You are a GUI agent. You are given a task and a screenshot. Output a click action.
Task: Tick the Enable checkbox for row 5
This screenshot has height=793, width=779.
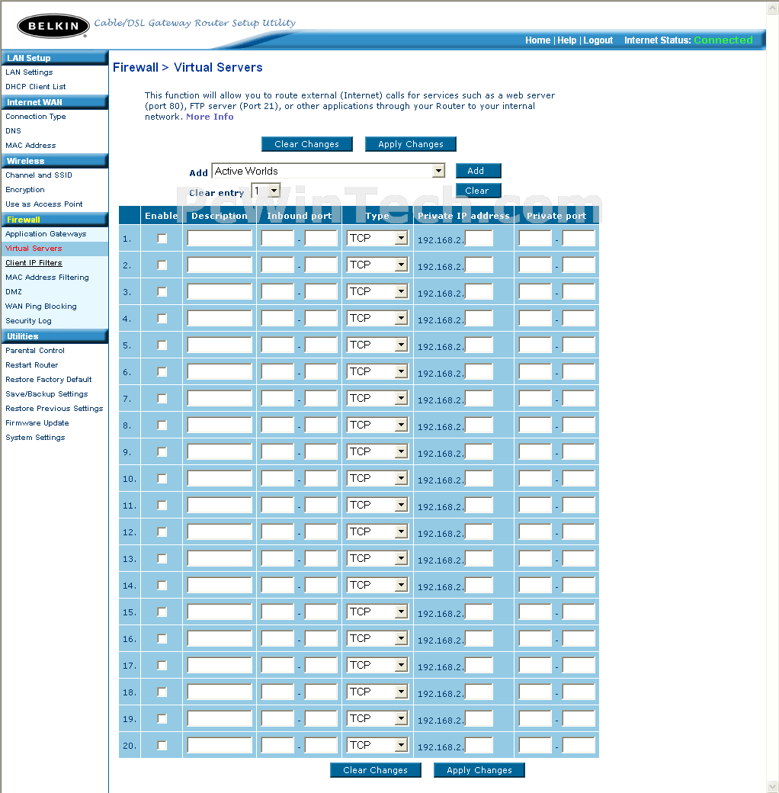[x=162, y=345]
